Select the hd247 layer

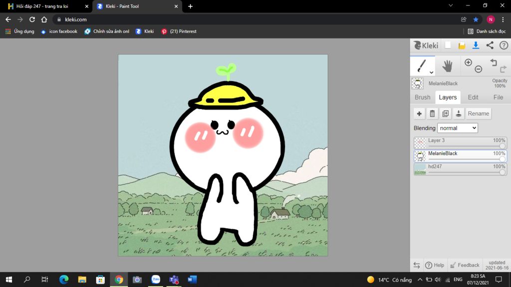pyautogui.click(x=460, y=169)
